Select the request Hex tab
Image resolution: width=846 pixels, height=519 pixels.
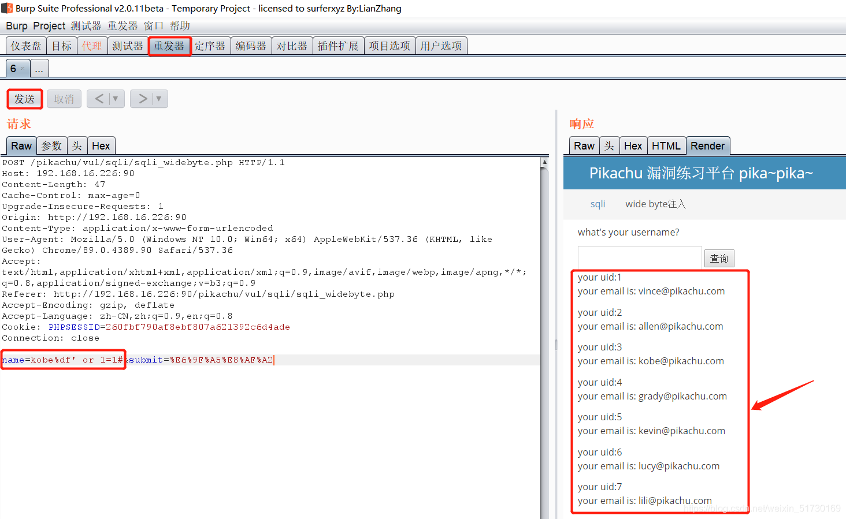101,146
